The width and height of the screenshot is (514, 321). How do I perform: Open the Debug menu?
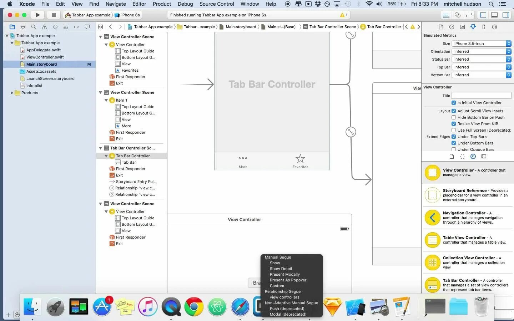pos(185,4)
